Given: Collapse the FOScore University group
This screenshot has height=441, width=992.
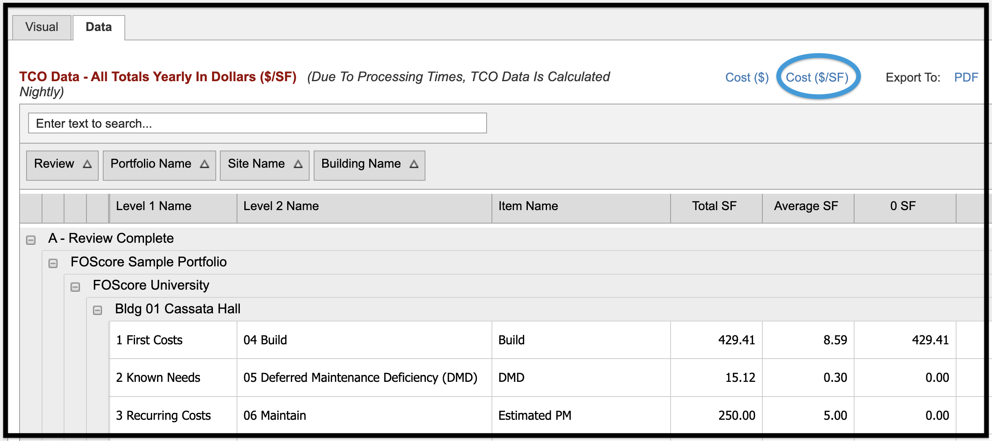Looking at the screenshot, I should 75,287.
